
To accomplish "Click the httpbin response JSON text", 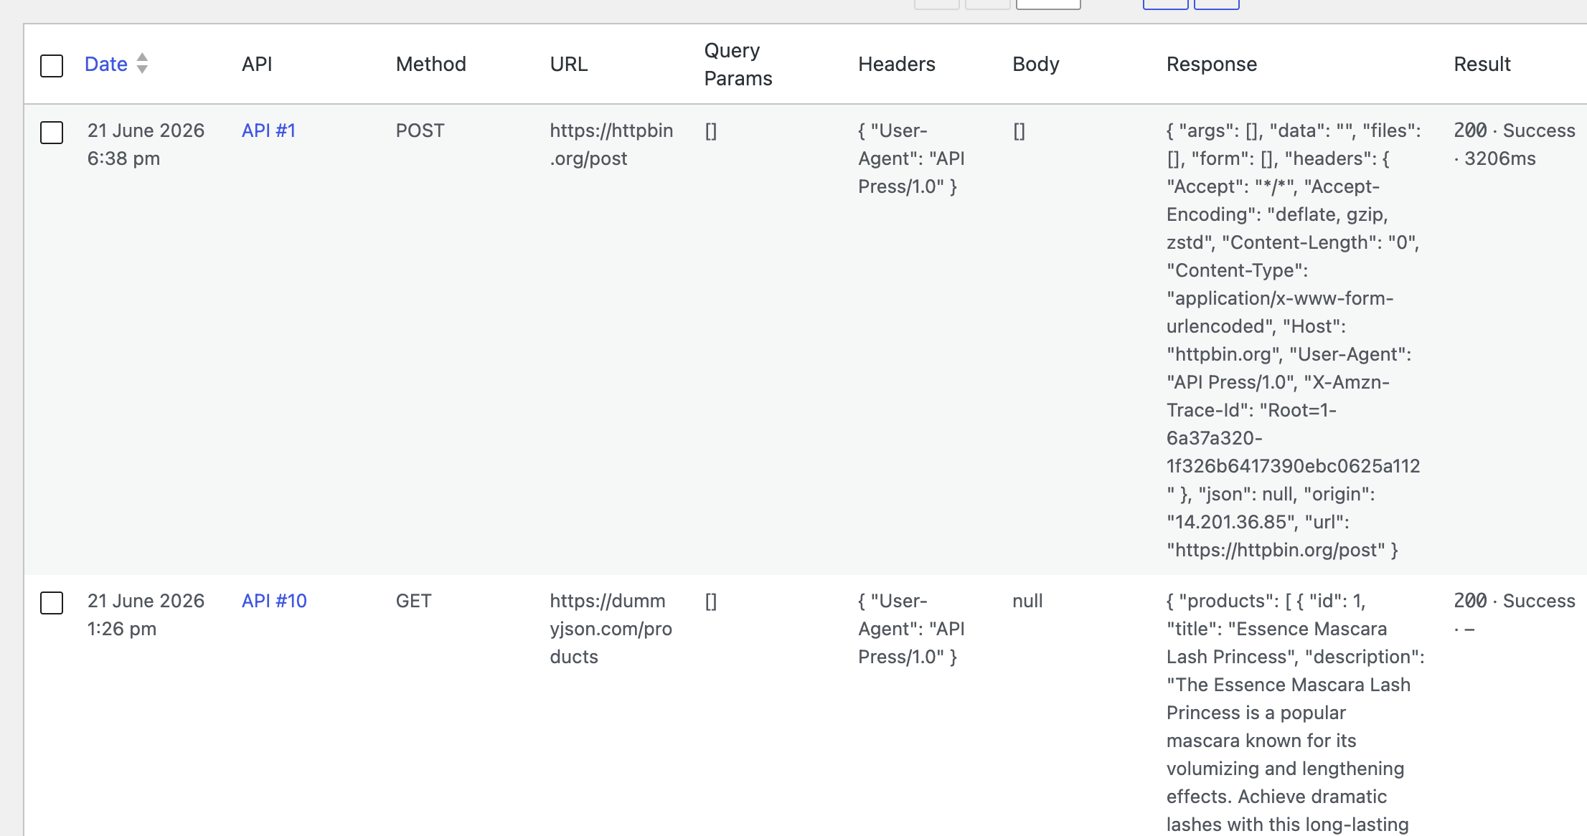I will (1294, 340).
